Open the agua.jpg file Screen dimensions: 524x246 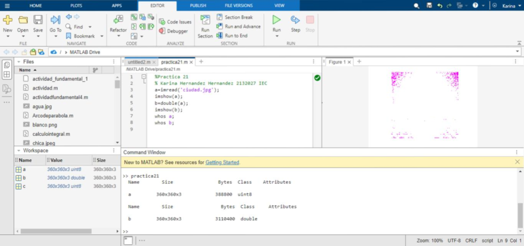41,106
